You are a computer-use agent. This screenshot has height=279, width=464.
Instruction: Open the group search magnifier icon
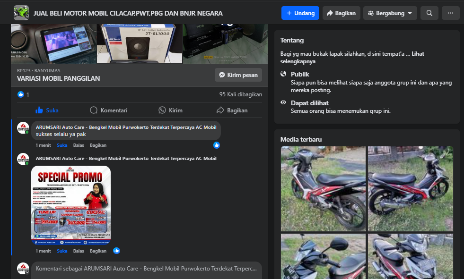click(429, 13)
